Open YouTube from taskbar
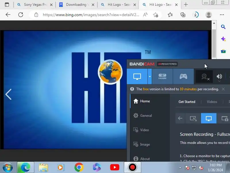The image size is (230, 173). tap(115, 168)
